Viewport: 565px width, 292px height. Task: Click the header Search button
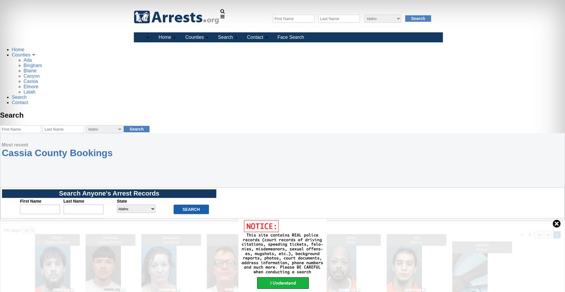click(x=418, y=19)
